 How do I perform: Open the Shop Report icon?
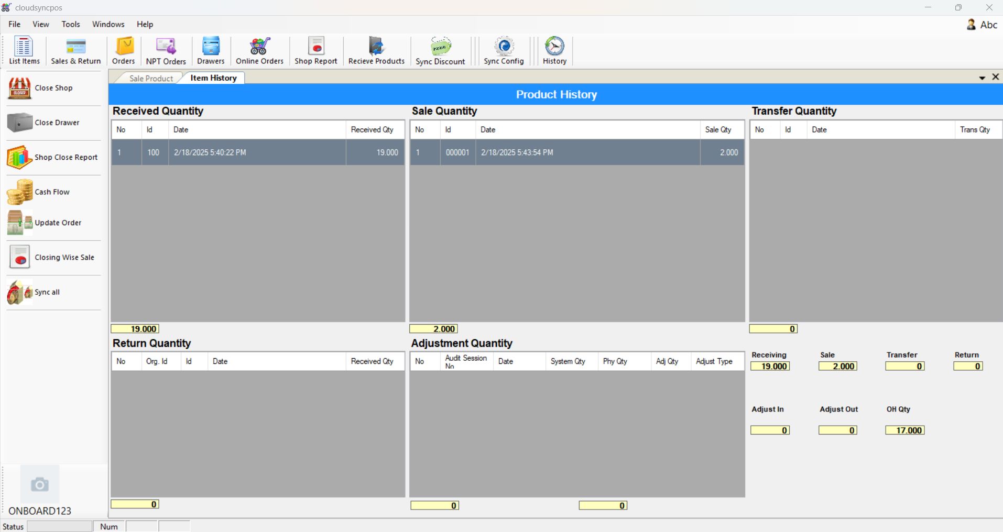tap(315, 50)
